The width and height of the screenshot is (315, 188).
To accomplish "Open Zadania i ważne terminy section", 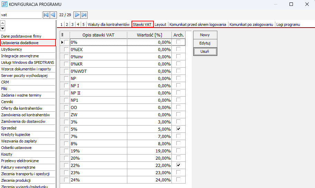I will tap(28, 95).
